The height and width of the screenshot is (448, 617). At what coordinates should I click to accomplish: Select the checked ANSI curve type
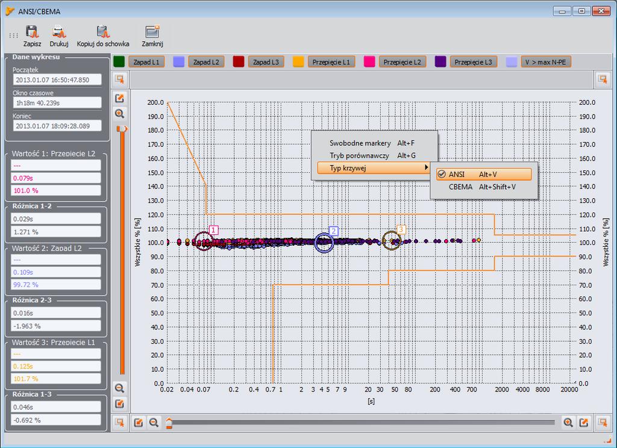point(484,174)
